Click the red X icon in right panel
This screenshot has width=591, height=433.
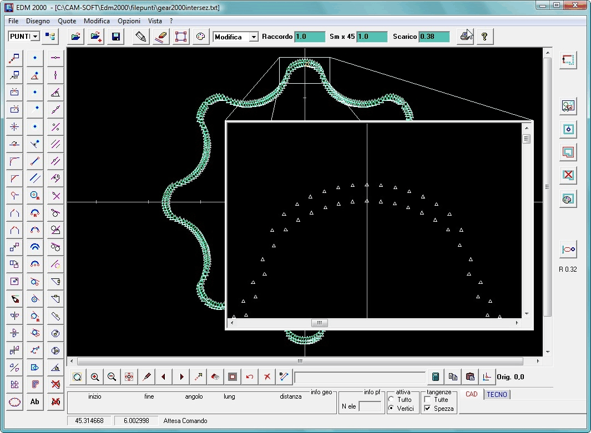[568, 175]
